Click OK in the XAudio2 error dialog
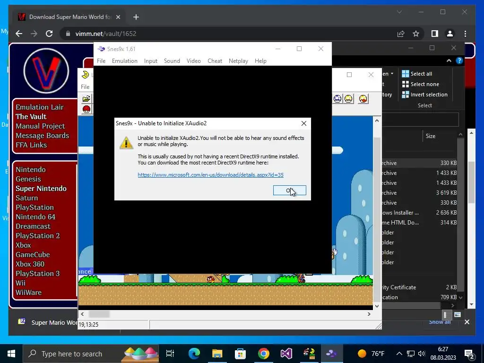 (x=290, y=190)
